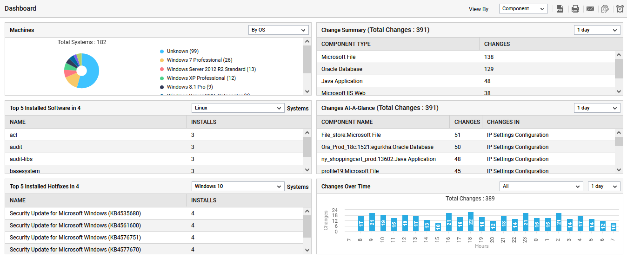The image size is (627, 258).
Task: Open the Windows 10 systems dropdown
Action: [x=238, y=186]
